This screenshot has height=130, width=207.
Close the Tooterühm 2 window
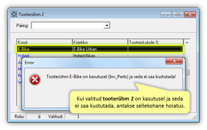click(190, 14)
